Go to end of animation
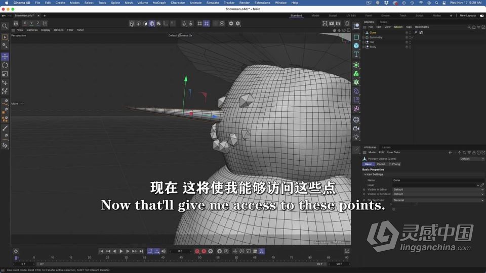Image resolution: width=486 pixels, height=273 pixels. [x=141, y=251]
